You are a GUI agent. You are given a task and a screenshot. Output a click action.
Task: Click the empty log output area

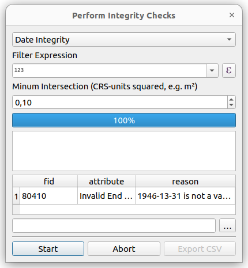[124, 151]
